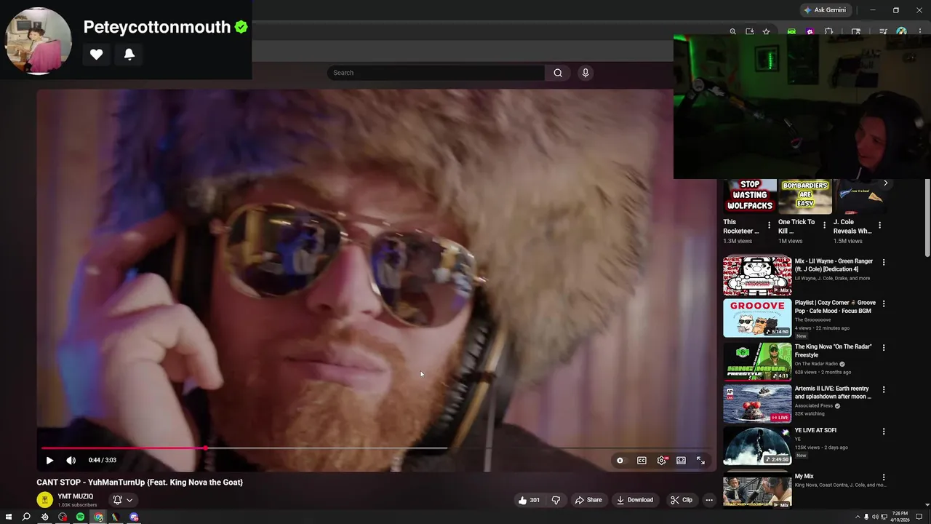The height and width of the screenshot is (524, 931).
Task: Open more actions ellipsis beside Clip
Action: 709,500
